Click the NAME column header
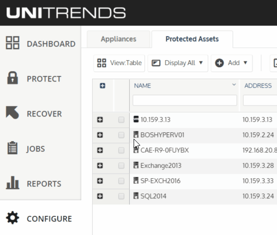277x235 pixels. (x=142, y=86)
